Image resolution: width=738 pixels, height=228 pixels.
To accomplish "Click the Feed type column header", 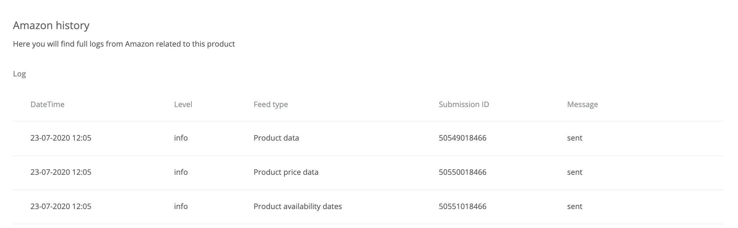I will tap(271, 105).
